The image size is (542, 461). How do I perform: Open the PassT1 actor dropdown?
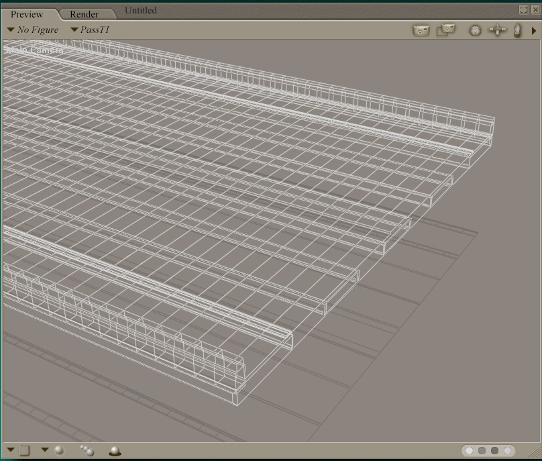tap(90, 30)
